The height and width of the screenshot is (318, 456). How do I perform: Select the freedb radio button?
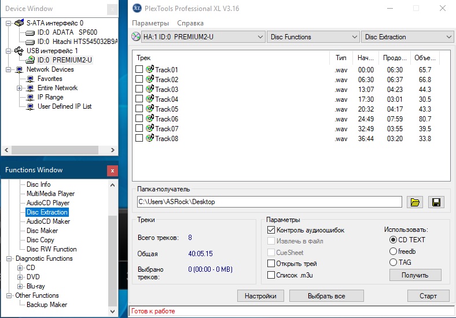393,251
